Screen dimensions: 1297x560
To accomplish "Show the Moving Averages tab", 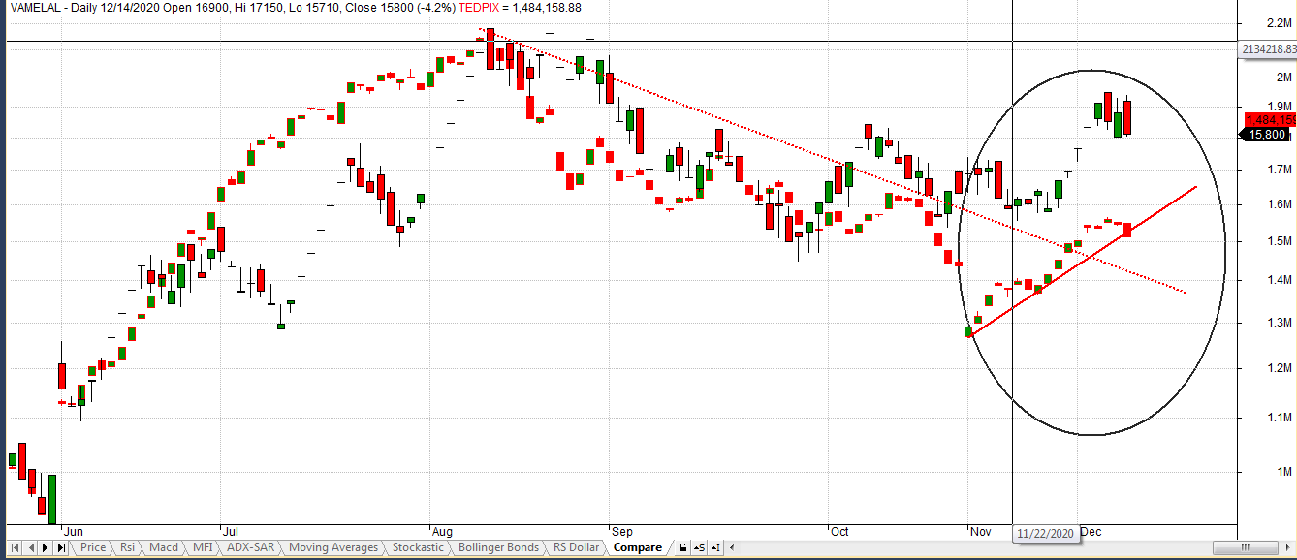I will [333, 548].
